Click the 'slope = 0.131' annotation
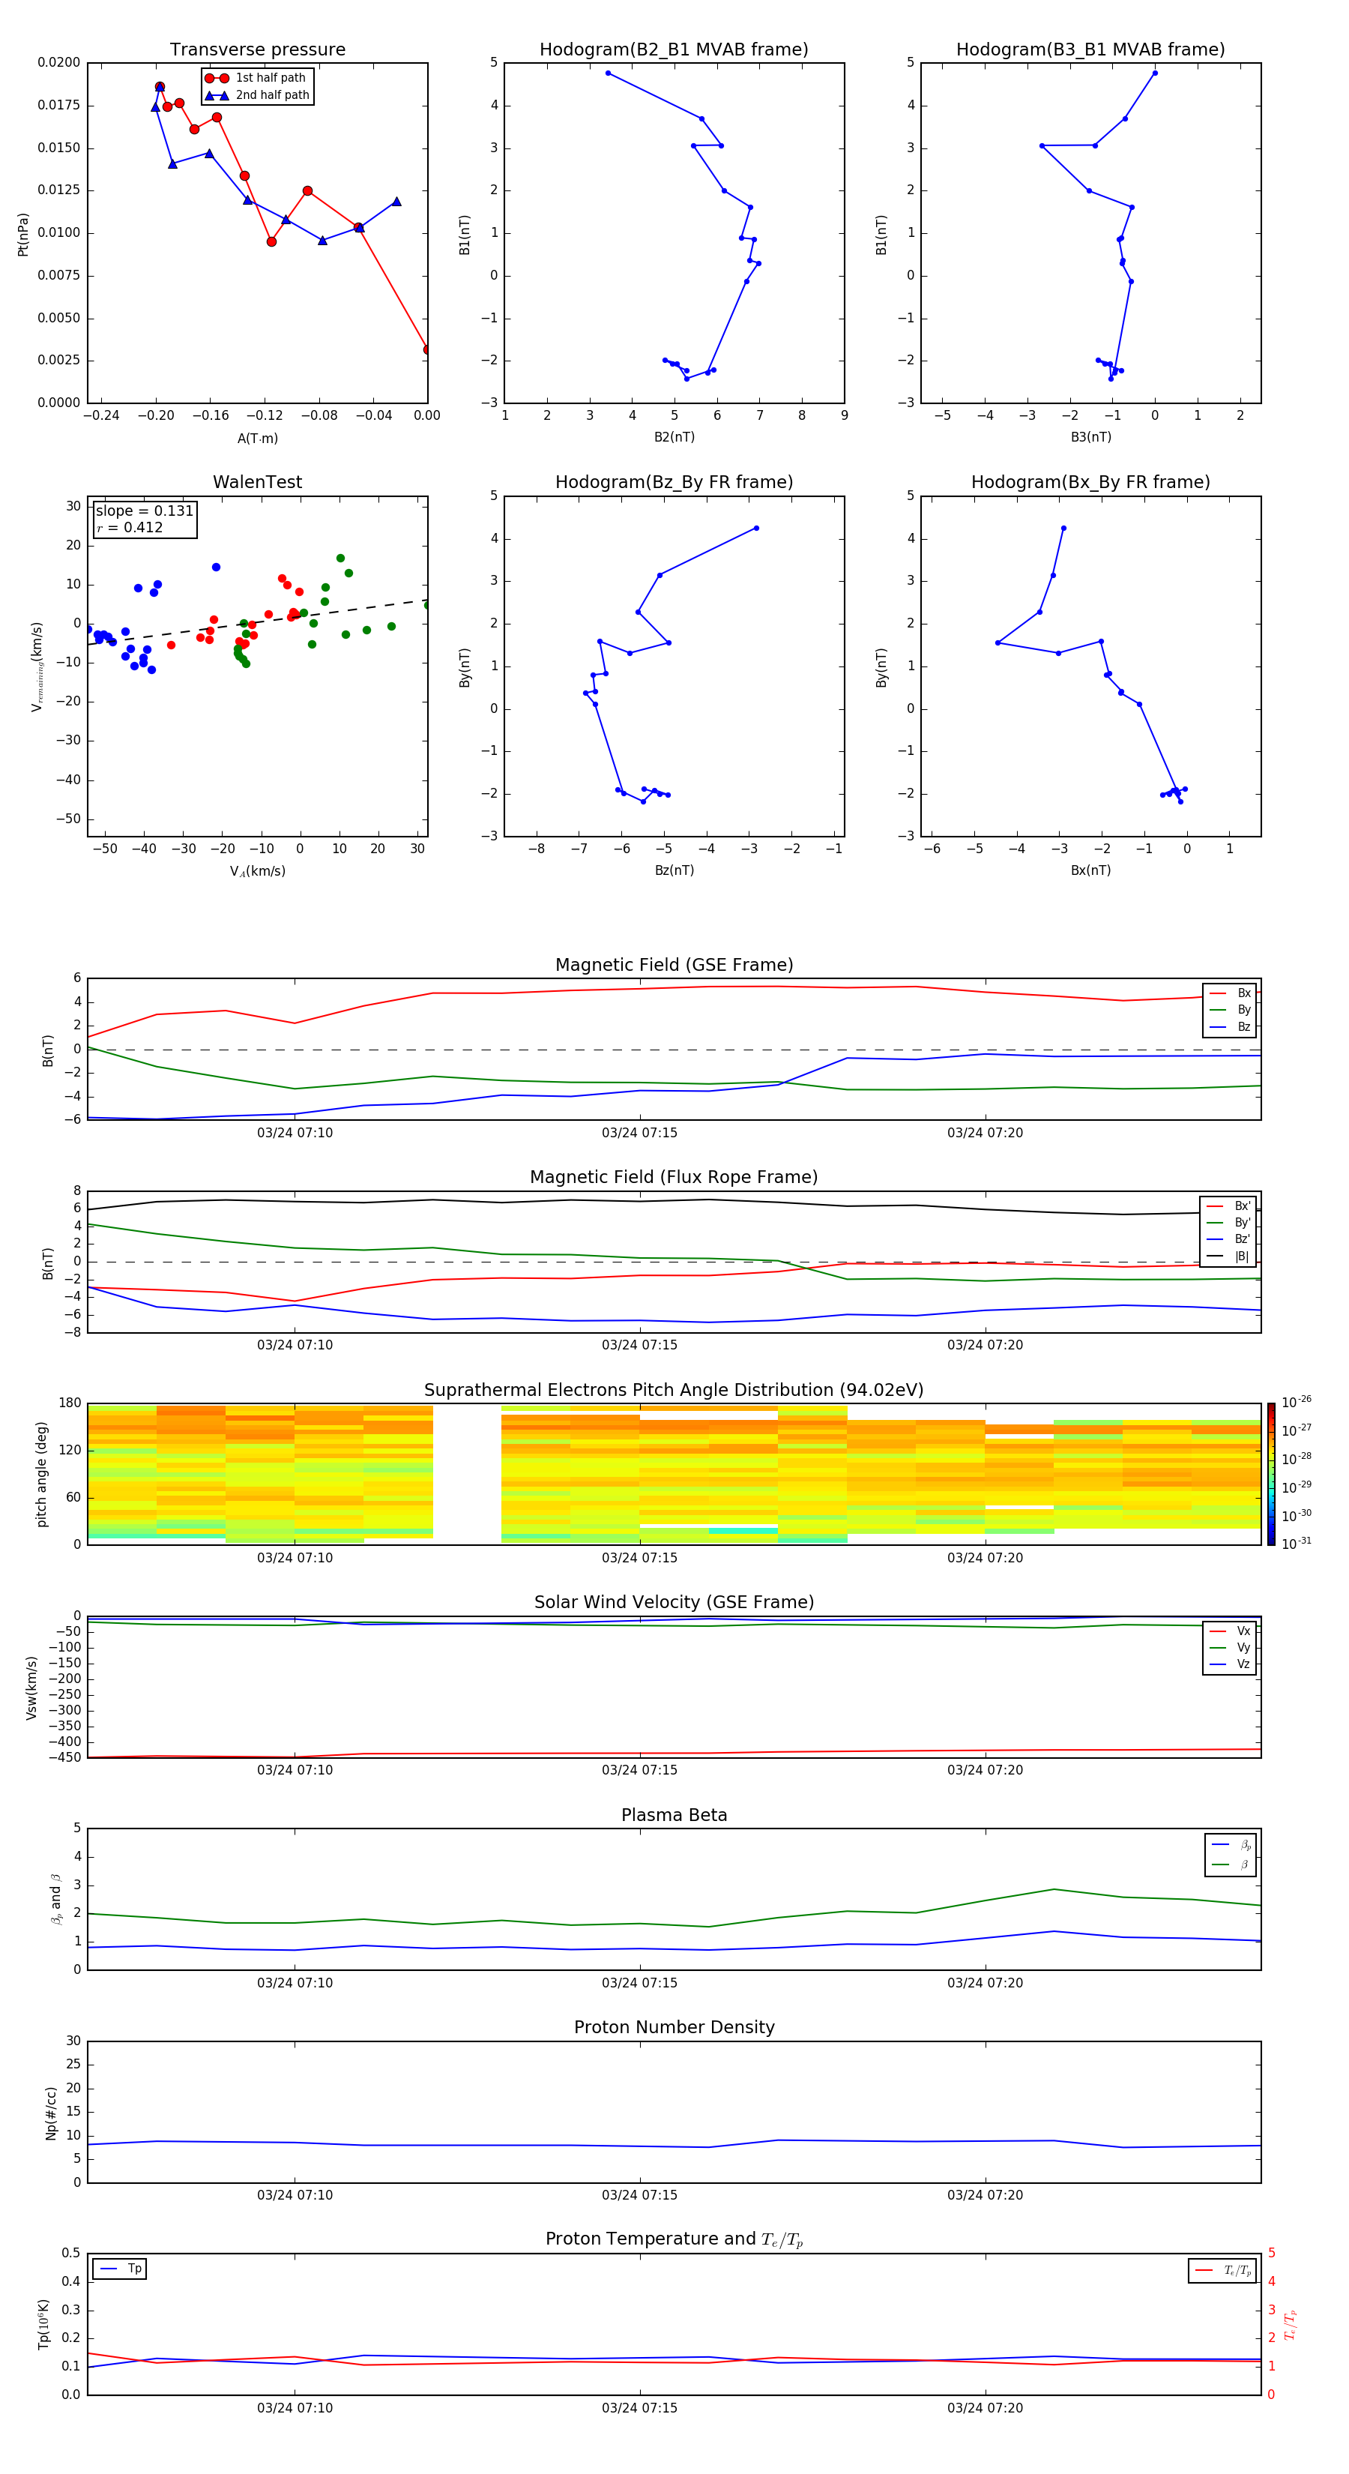 [144, 511]
